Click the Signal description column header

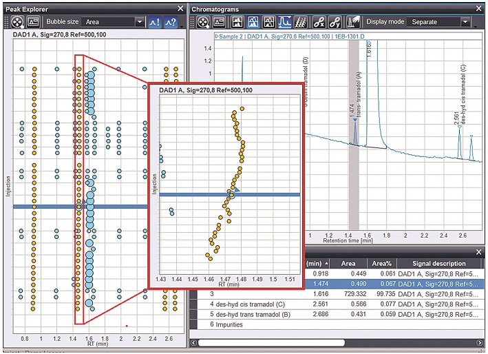tap(438, 263)
